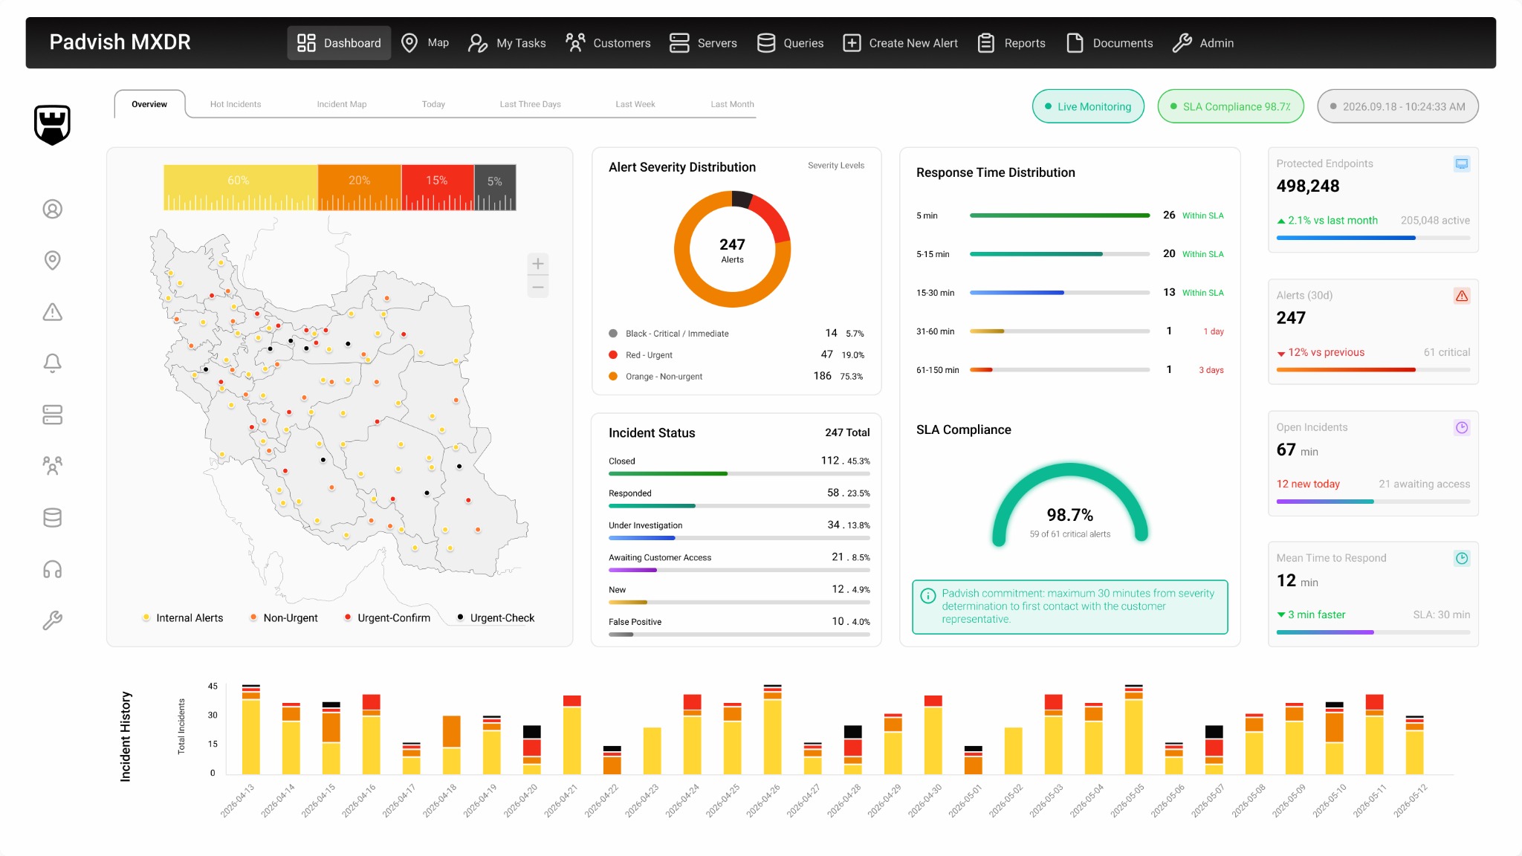The height and width of the screenshot is (856, 1522).
Task: Click the Alerts (30d) warning icon
Action: click(1462, 296)
